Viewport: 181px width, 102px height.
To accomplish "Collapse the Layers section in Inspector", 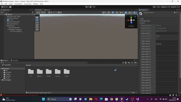I will pos(139,23).
